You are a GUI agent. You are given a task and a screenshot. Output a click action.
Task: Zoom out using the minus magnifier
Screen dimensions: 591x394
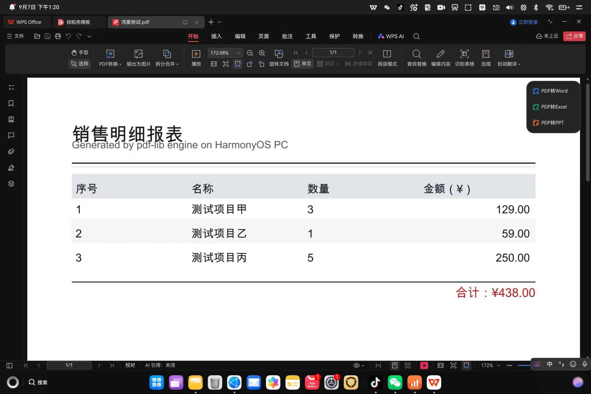point(250,53)
